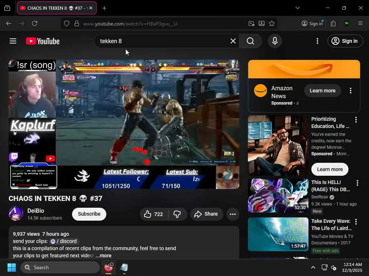This screenshot has height=276, width=369.
Task: Open the Amazon banner ad image
Action: 304,69
